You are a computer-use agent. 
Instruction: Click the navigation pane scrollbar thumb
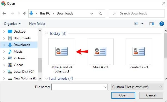click(x=40, y=65)
